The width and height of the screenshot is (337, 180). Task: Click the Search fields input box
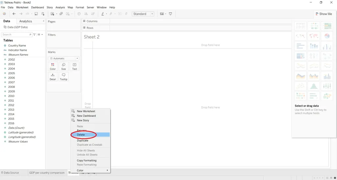pyautogui.click(x=15, y=34)
